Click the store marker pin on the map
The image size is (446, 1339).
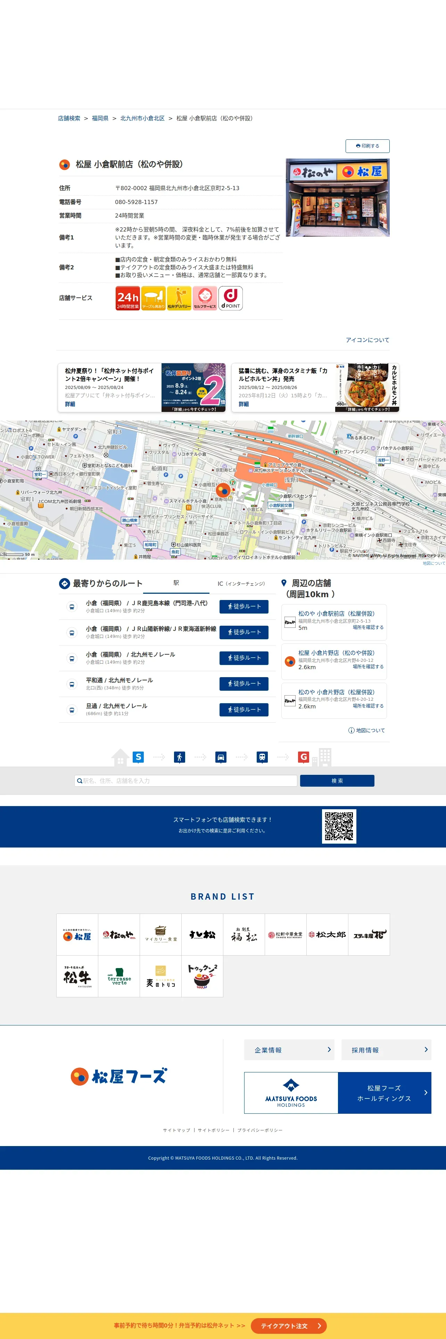[x=223, y=490]
